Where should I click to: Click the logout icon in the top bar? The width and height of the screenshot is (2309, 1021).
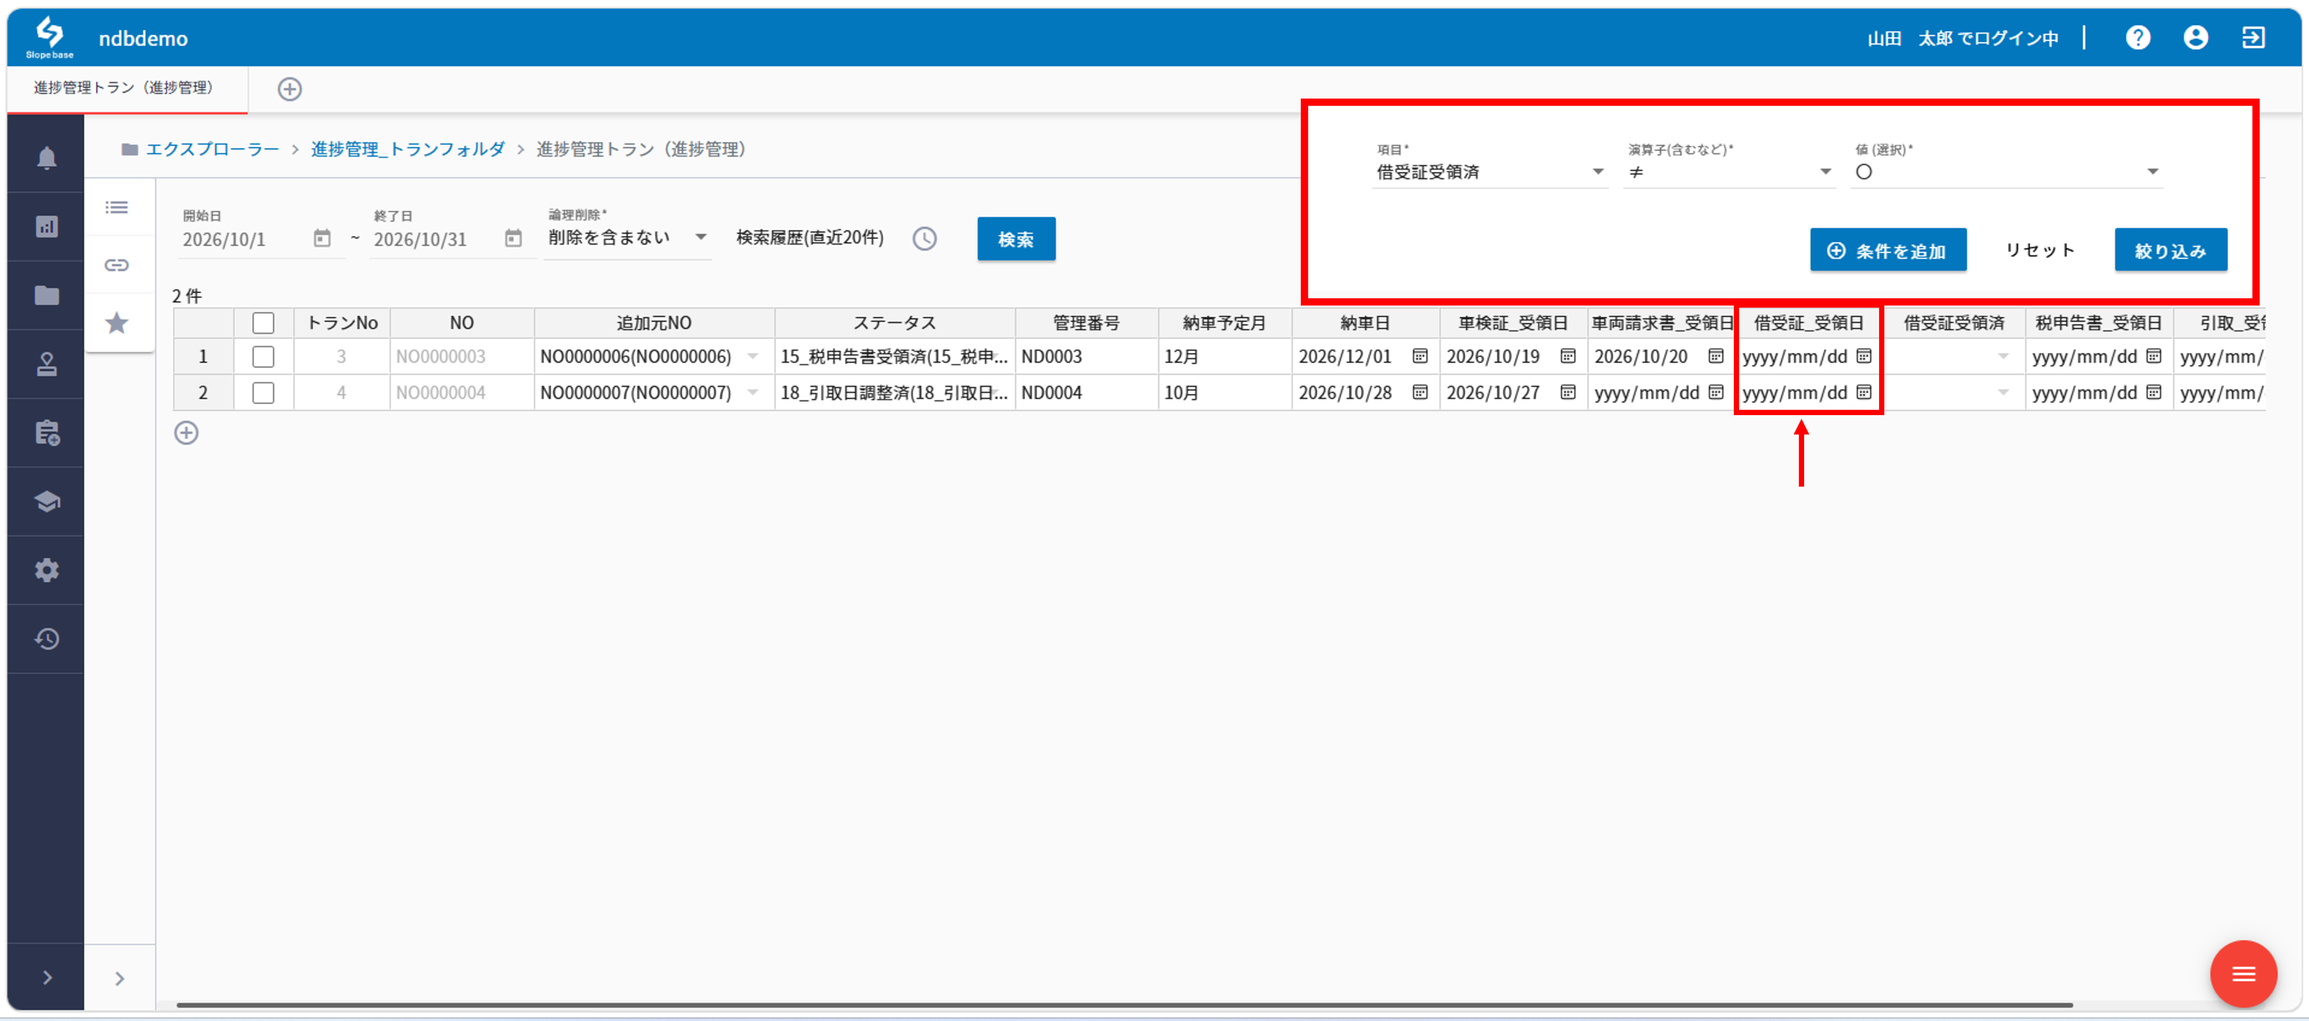2254,38
